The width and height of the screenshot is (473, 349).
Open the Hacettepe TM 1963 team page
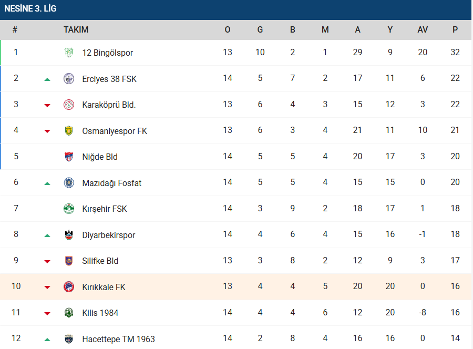(x=118, y=339)
